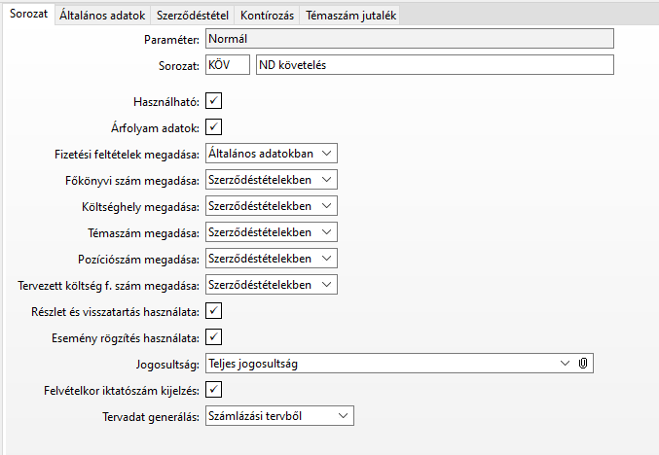The image size is (659, 455).
Task: Open the Költséghely megadása dropdown
Action: (326, 205)
